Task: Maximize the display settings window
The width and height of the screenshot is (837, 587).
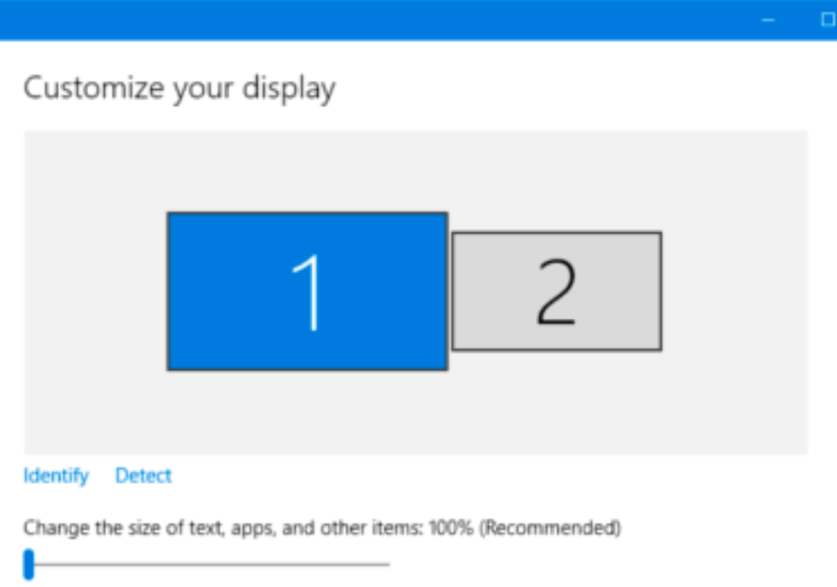Action: (x=828, y=20)
